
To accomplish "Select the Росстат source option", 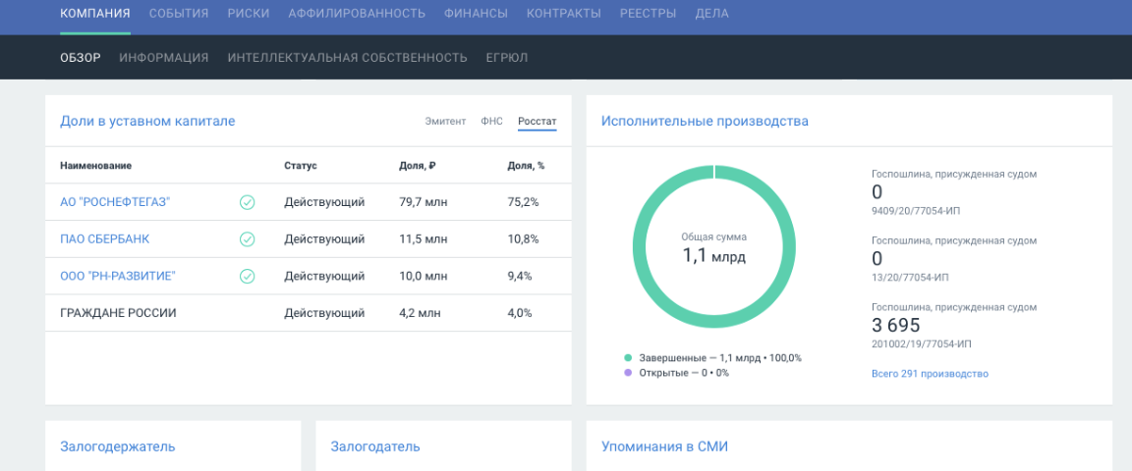I will (538, 121).
